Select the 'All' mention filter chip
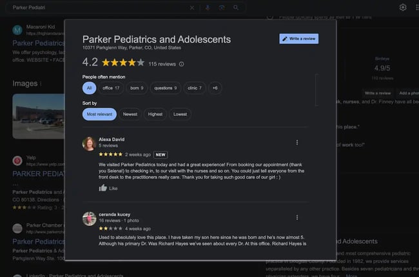419x277 pixels. [x=90, y=88]
